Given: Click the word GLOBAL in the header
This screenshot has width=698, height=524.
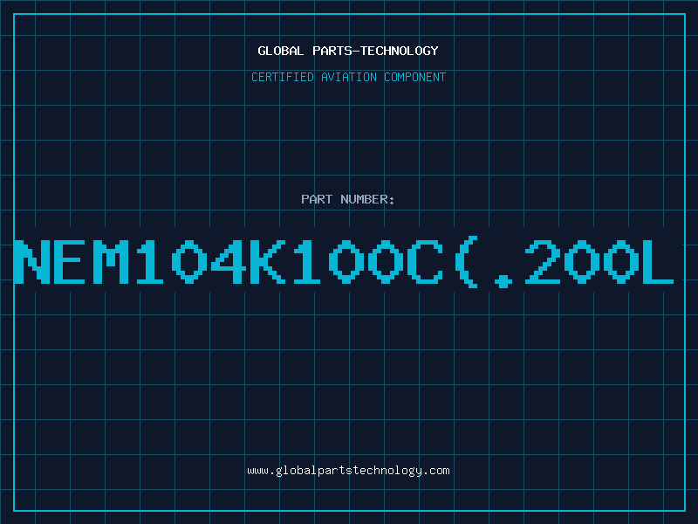Looking at the screenshot, I should pyautogui.click(x=281, y=51).
